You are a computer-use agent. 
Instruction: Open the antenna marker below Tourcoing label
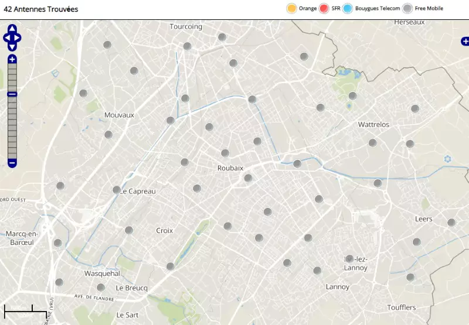pyautogui.click(x=187, y=46)
